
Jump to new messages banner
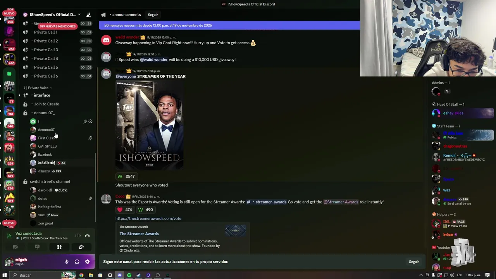(x=229, y=26)
